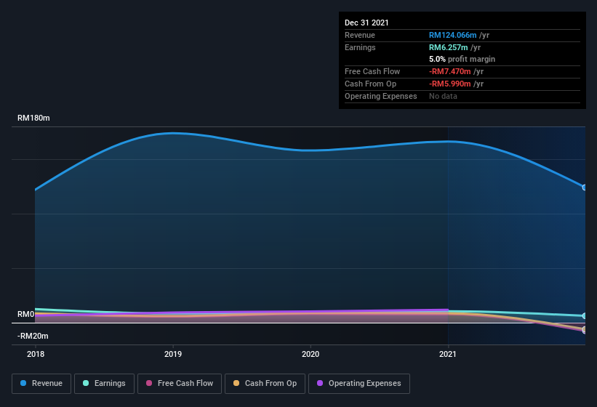Image resolution: width=597 pixels, height=407 pixels.
Task: Click the RM124.066m revenue value
Action: (453, 35)
